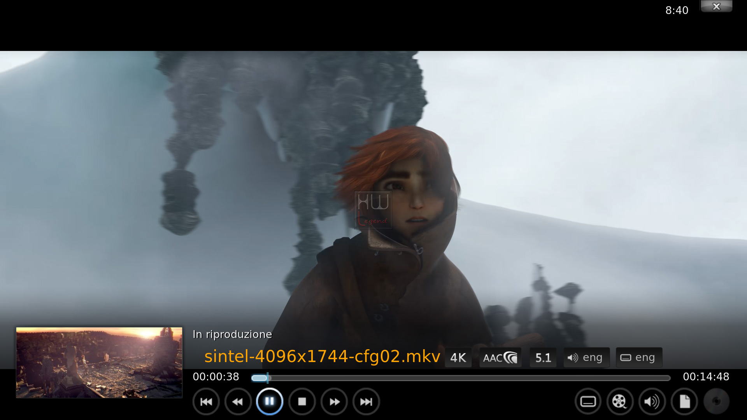The image size is (747, 420).
Task: Open bookmarks page icon
Action: pos(684,402)
